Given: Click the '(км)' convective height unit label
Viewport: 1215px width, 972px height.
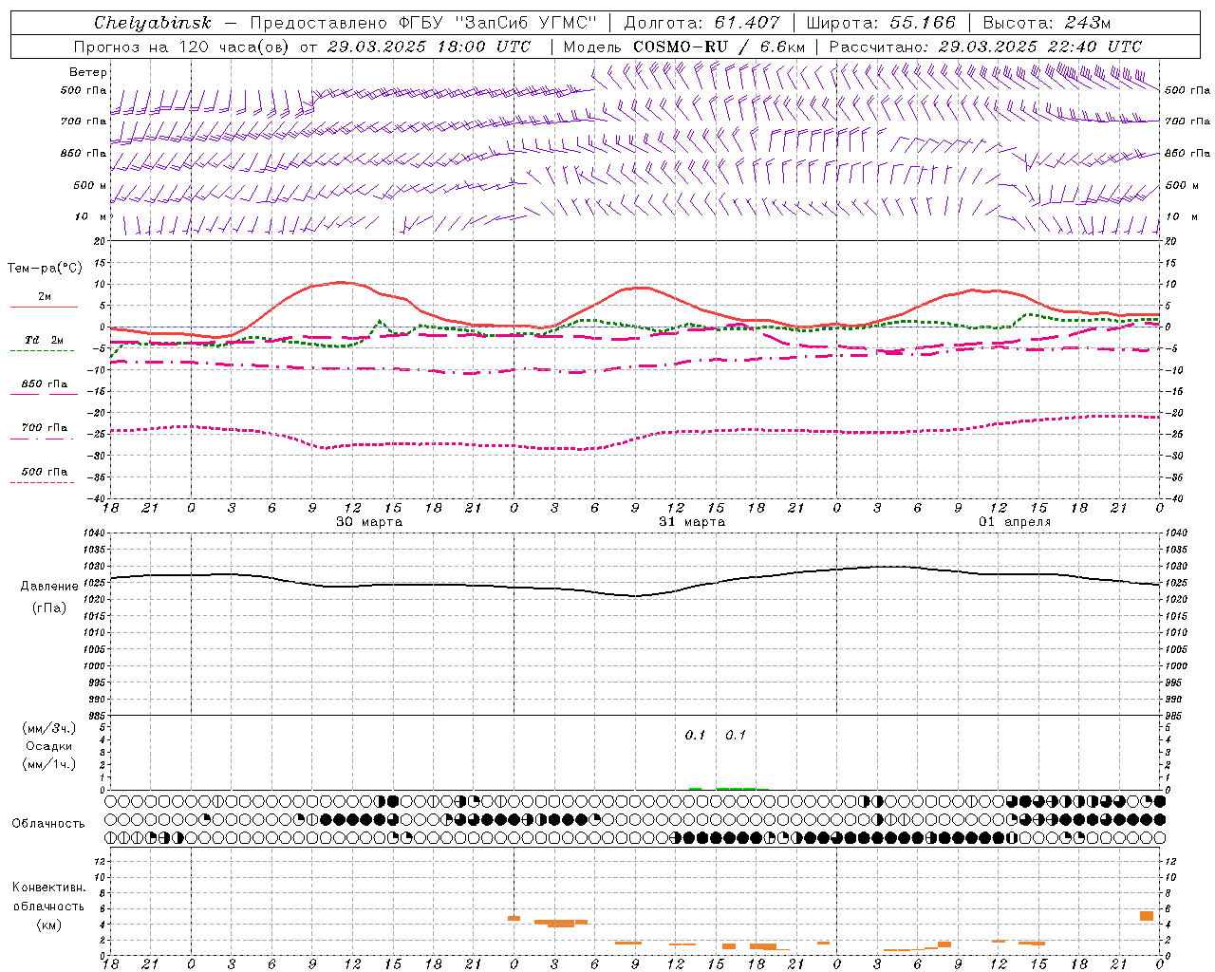Looking at the screenshot, I should (x=49, y=925).
